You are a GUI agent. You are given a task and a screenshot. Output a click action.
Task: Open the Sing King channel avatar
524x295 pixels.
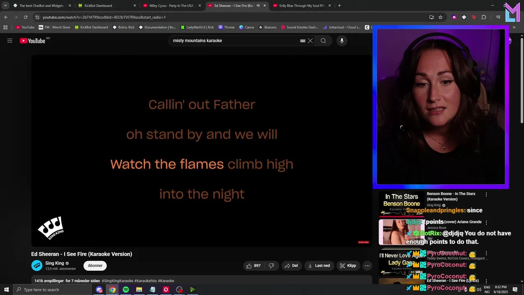click(x=37, y=265)
